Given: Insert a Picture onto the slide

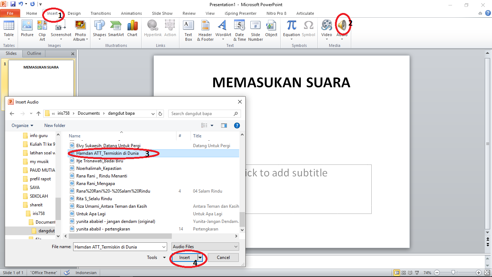Looking at the screenshot, I should (x=27, y=29).
